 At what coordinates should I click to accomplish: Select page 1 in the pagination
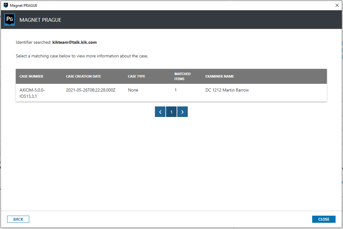[x=171, y=112]
